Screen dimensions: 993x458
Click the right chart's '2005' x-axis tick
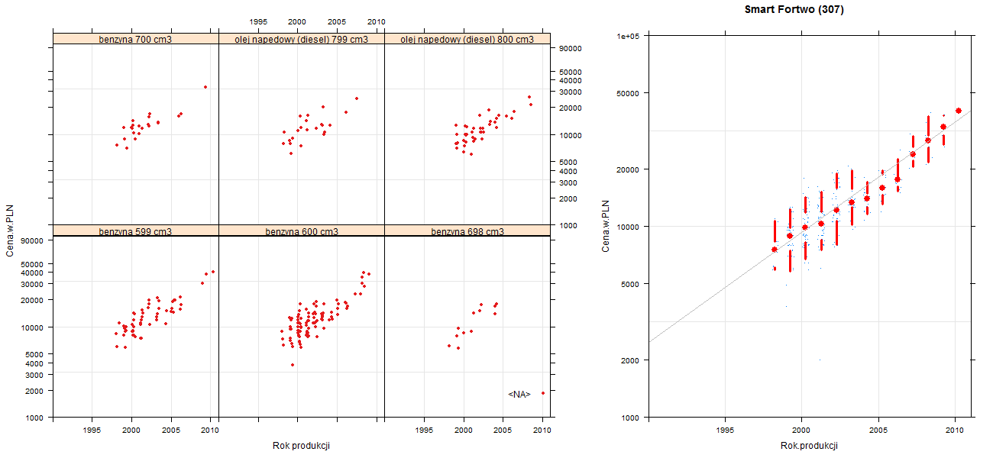[879, 431]
